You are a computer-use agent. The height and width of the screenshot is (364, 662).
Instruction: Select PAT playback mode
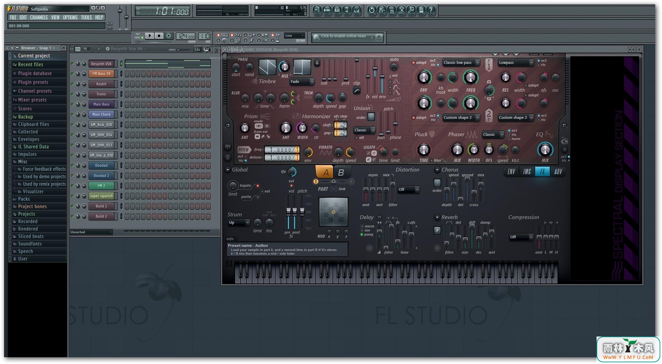[142, 34]
